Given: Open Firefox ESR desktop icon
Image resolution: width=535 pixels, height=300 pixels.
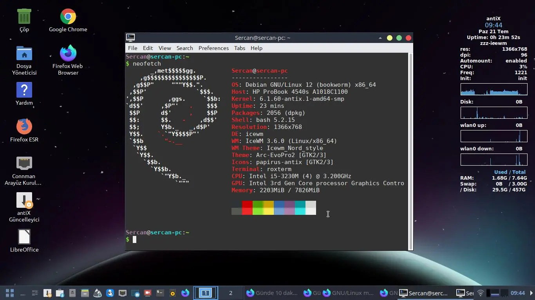Looking at the screenshot, I should pyautogui.click(x=24, y=130).
